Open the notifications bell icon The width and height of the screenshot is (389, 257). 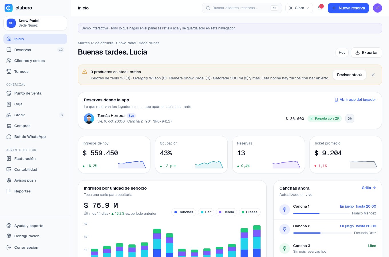(x=320, y=8)
